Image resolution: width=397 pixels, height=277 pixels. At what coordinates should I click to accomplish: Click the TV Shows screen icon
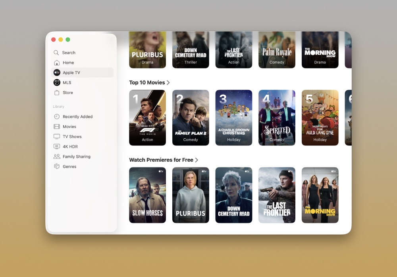point(57,137)
